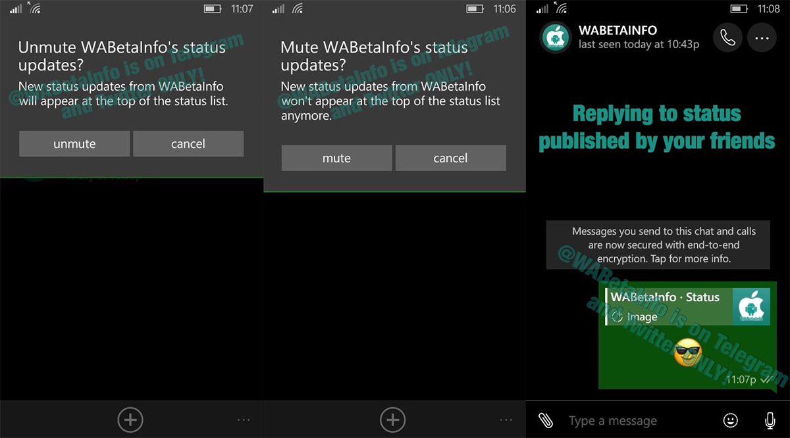Tap the mute button

point(336,158)
